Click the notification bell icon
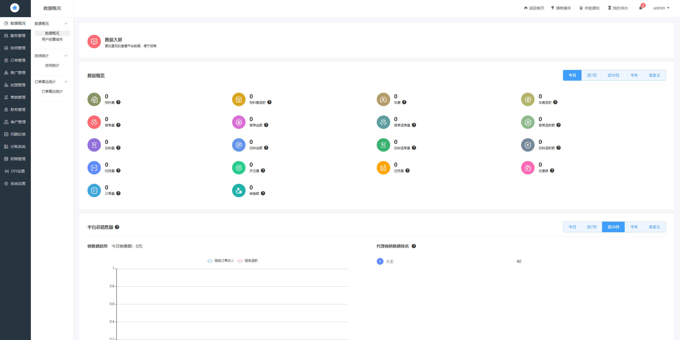 (x=641, y=8)
